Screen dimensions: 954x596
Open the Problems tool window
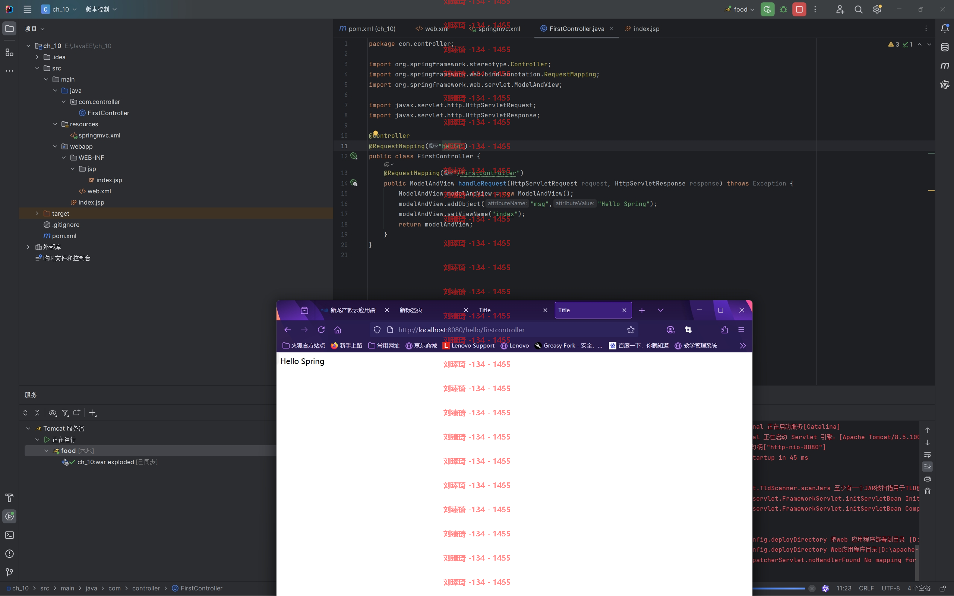pos(9,554)
